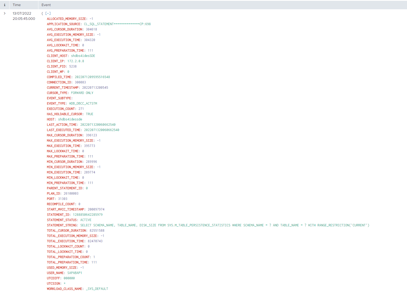Select the STATEMENT_STRING SQL query text

(224, 225)
